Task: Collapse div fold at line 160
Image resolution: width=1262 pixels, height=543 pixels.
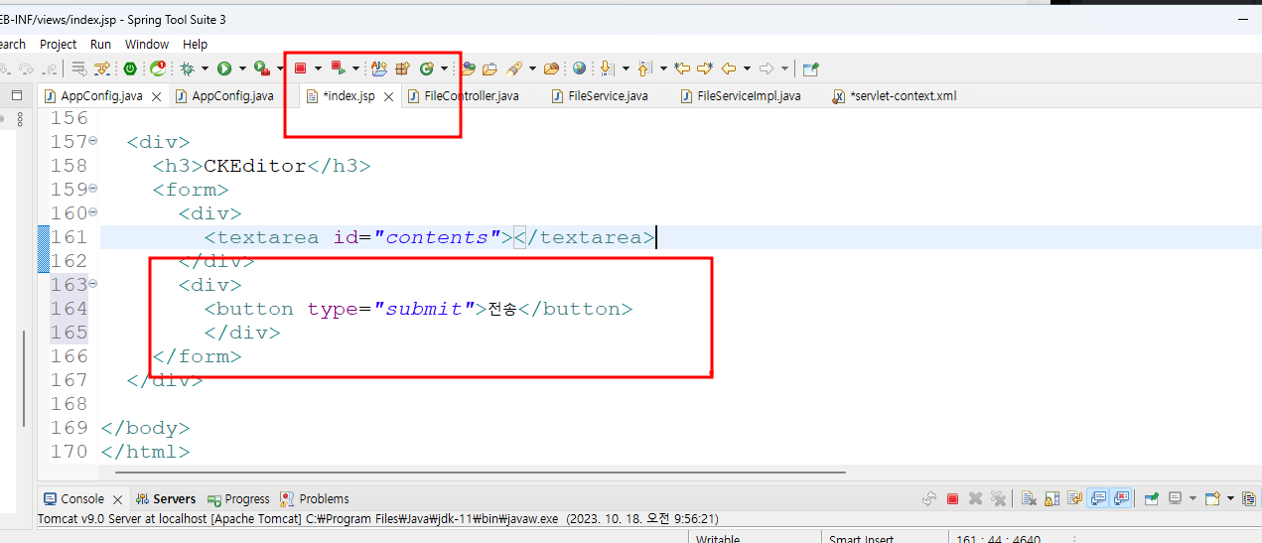Action: click(93, 212)
